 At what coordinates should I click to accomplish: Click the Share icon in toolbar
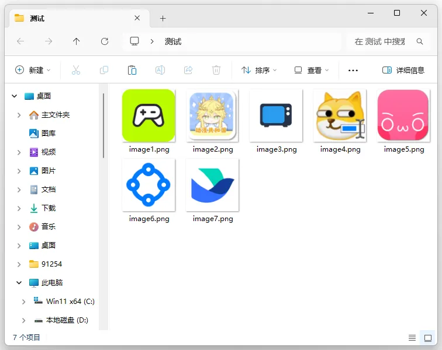tap(188, 70)
